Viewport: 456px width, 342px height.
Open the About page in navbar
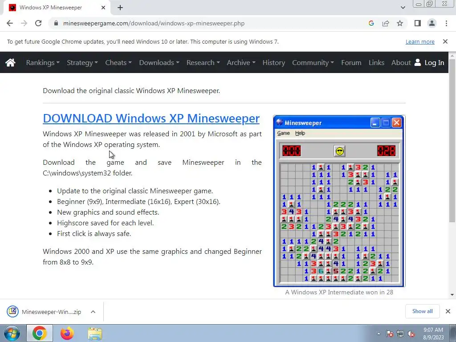(x=401, y=62)
